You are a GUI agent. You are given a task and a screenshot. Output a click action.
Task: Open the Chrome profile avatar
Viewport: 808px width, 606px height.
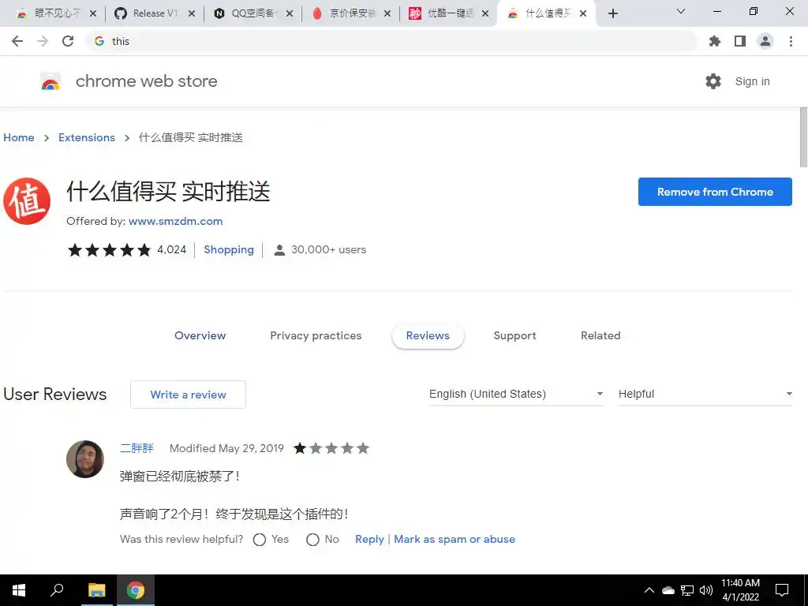click(765, 41)
